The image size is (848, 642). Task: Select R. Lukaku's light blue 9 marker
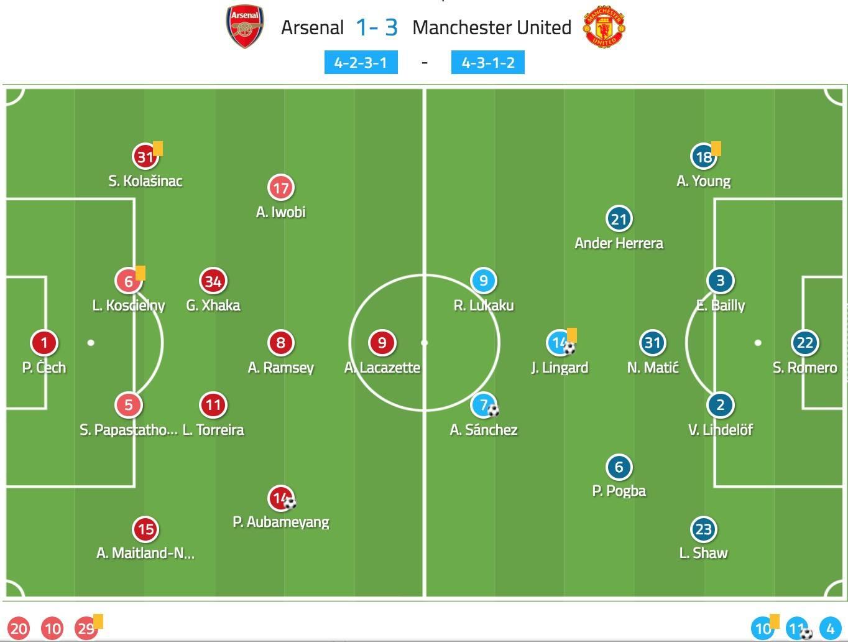[x=484, y=281]
